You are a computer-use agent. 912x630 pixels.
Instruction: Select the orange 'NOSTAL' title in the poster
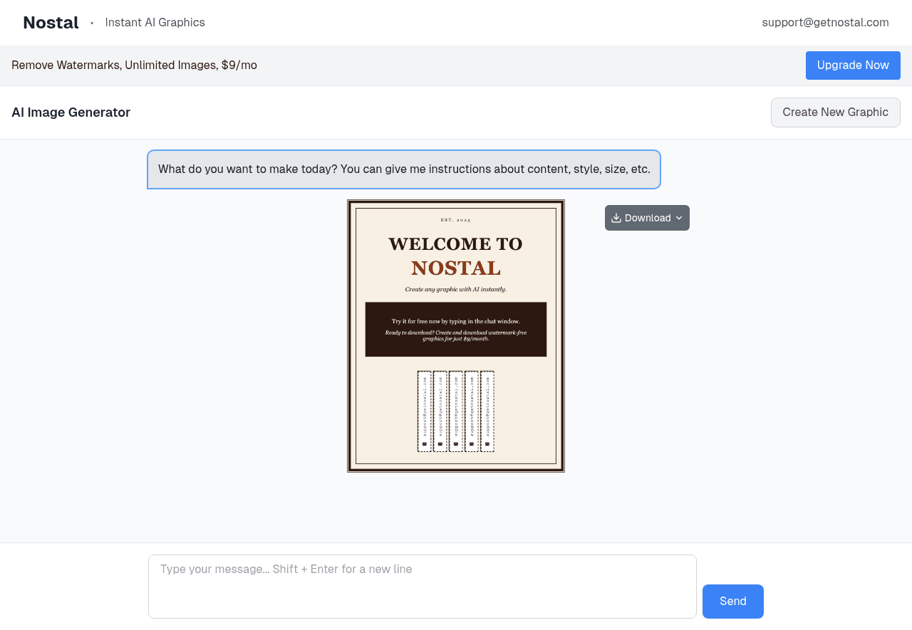click(455, 268)
